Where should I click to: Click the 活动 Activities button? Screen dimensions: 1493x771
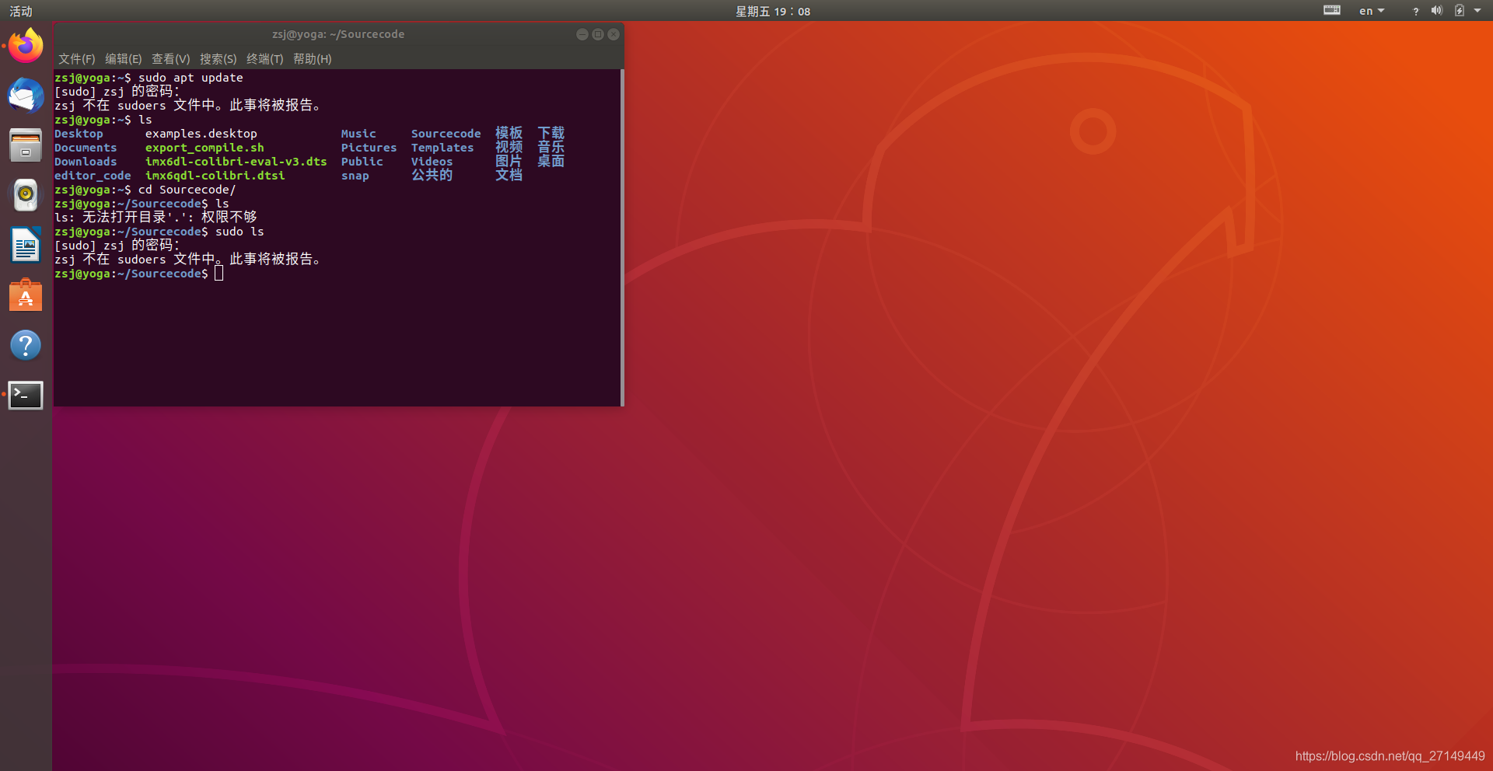pos(21,11)
